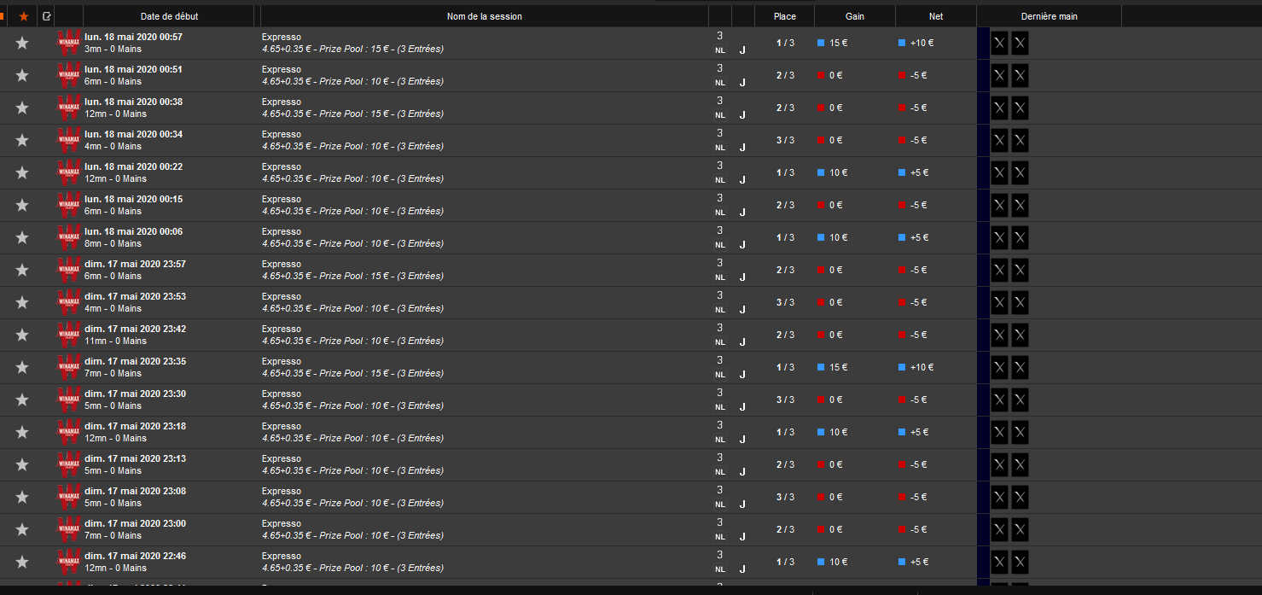This screenshot has width=1262, height=595.
Task: Click the NL badge in the 00:38 session row
Action: [x=720, y=115]
